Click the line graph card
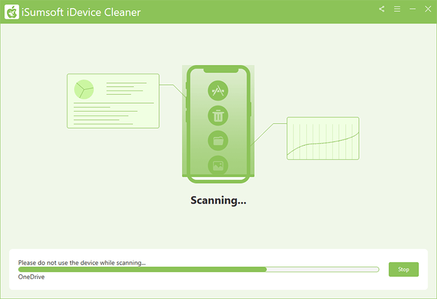Viewport: 437px width, 299px height. coord(323,138)
